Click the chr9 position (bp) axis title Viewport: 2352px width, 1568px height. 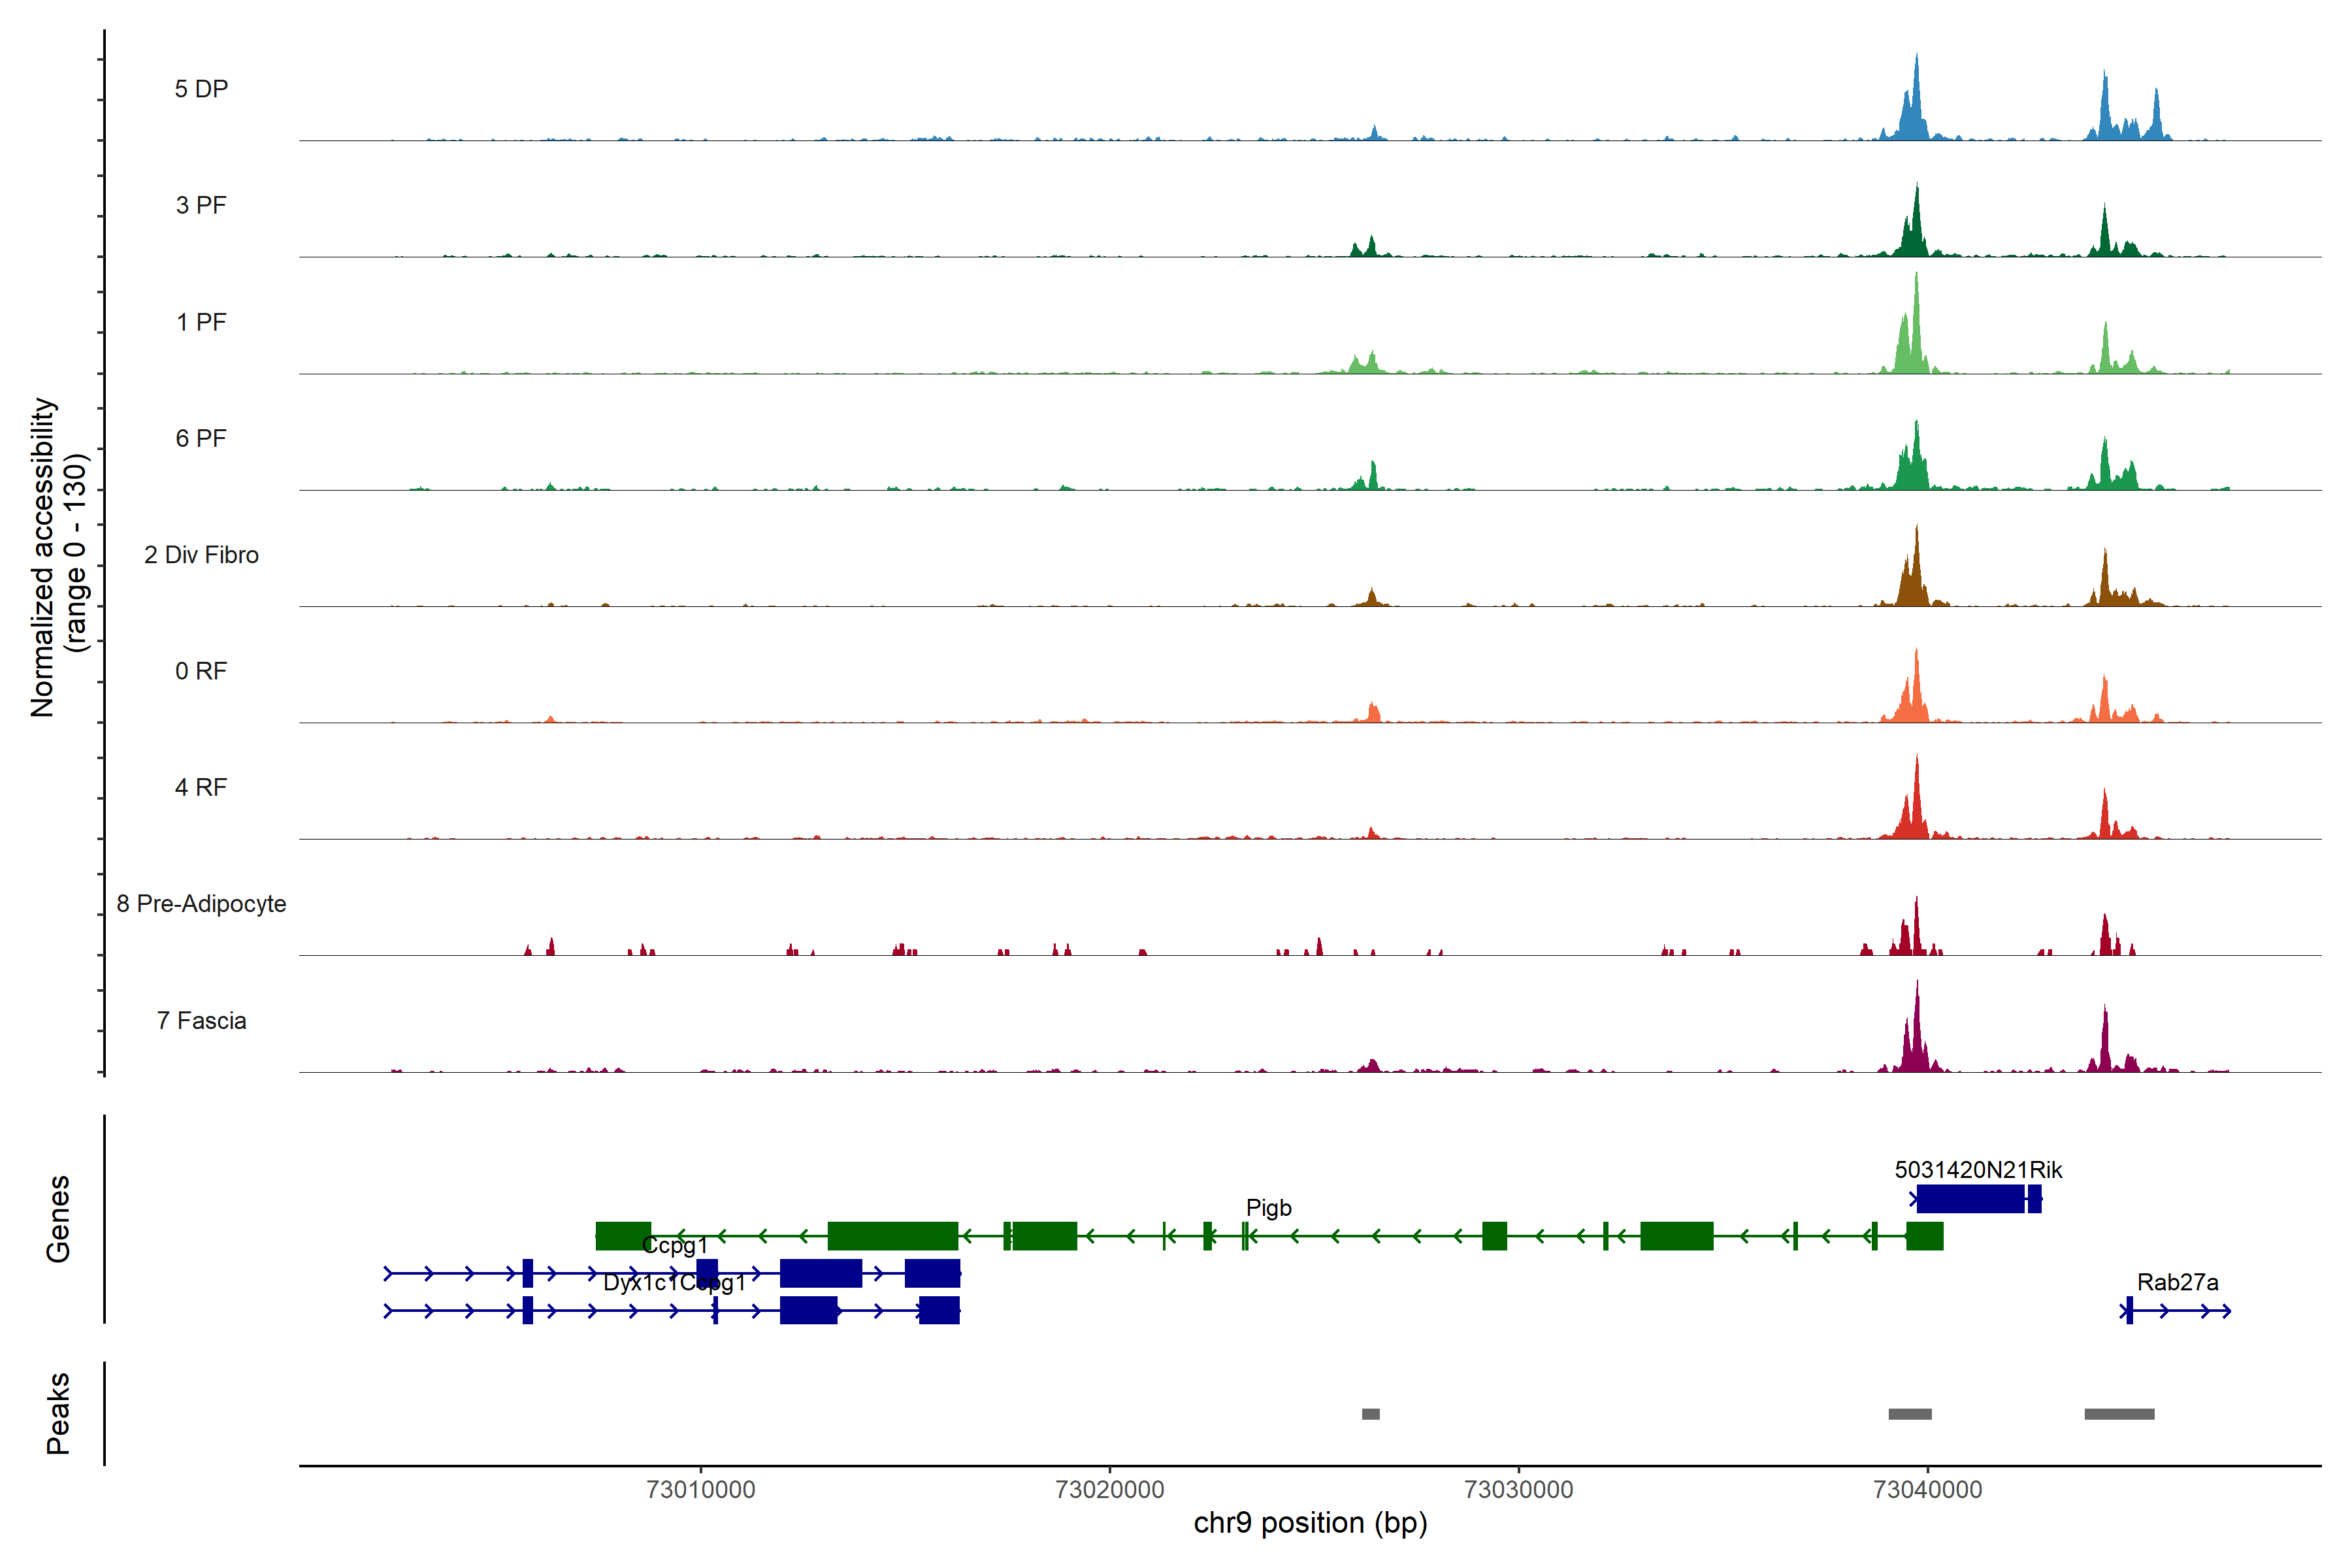pyautogui.click(x=1310, y=1523)
